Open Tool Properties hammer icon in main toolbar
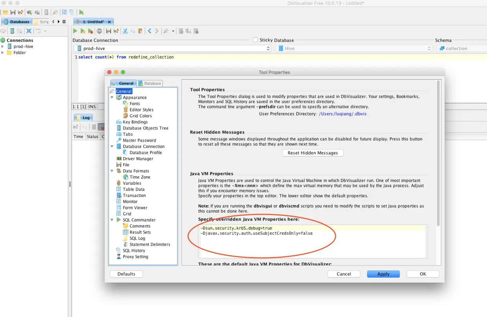Viewport: 487px width, 317px height. [x=55, y=13]
